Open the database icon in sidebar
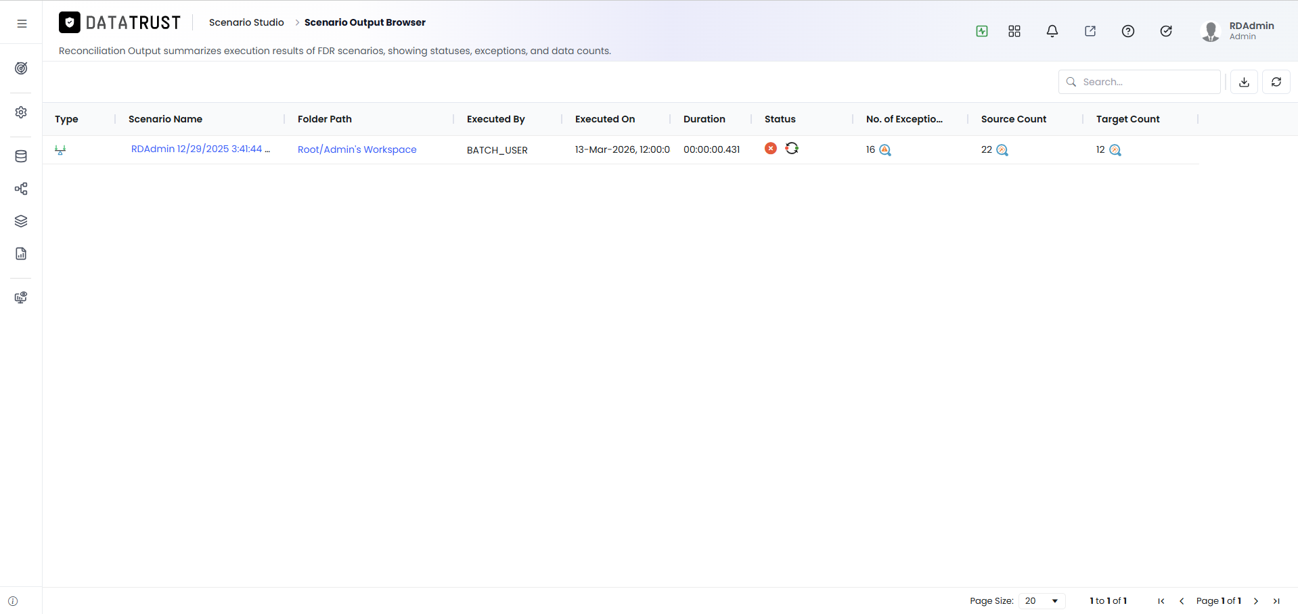This screenshot has width=1298, height=614. [21, 156]
